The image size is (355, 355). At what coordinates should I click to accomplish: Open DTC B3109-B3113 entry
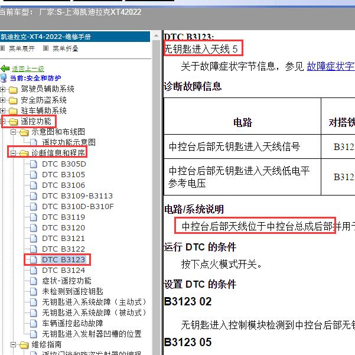coord(77,196)
